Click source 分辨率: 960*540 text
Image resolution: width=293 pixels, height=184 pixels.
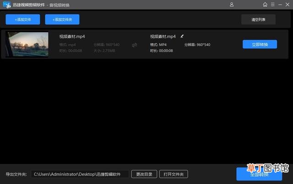tap(107, 45)
